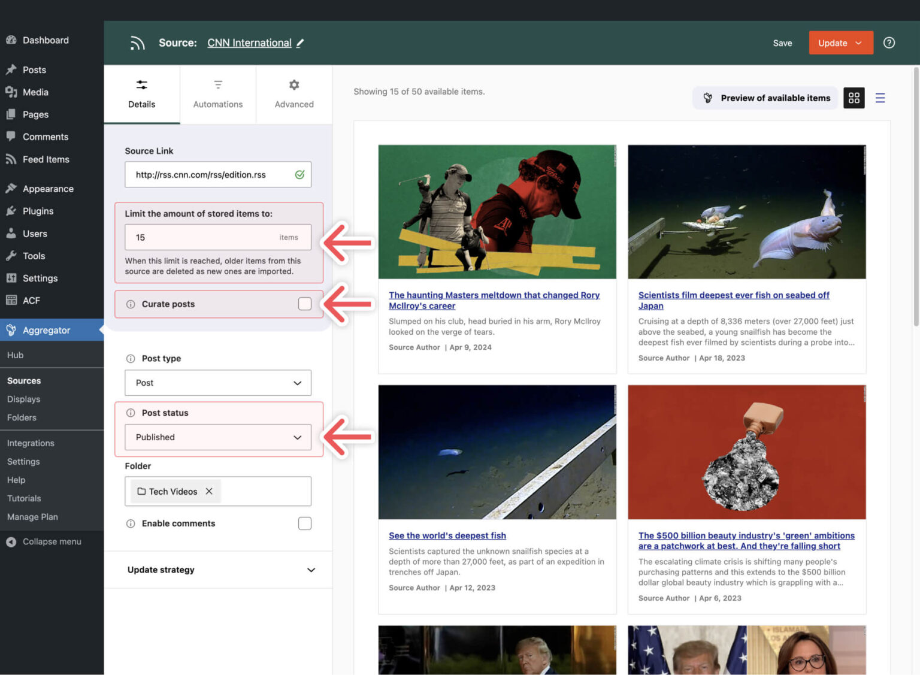This screenshot has height=675, width=920.
Task: Click the Save button
Action: (x=782, y=43)
